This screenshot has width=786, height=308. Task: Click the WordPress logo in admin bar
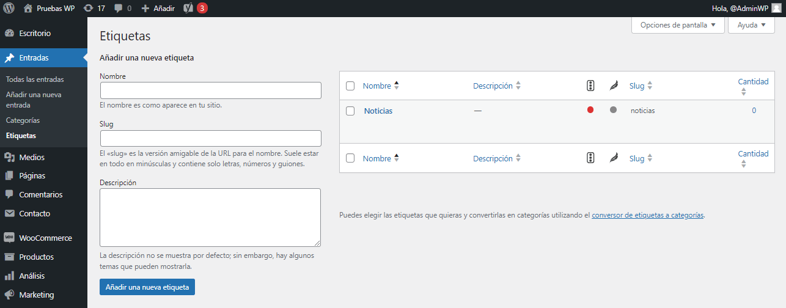click(x=9, y=9)
